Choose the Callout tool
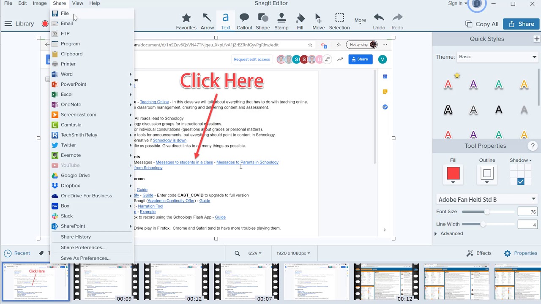Image resolution: width=541 pixels, height=304 pixels. [244, 21]
